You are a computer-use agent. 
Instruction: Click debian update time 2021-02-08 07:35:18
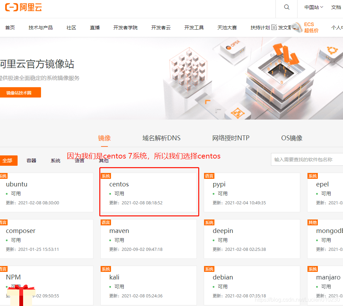(245, 296)
